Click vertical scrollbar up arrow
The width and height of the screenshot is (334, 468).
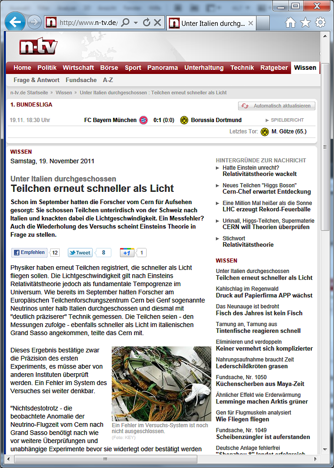[x=325, y=36]
